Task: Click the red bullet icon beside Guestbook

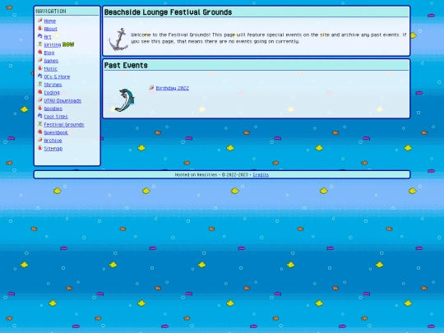Action: coord(40,132)
